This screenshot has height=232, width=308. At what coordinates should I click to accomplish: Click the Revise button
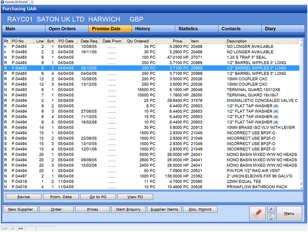24,197
